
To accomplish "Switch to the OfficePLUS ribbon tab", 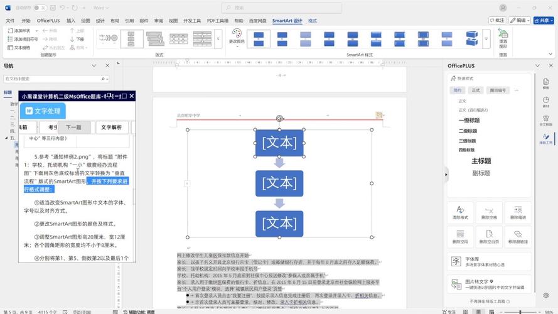I will click(x=48, y=21).
